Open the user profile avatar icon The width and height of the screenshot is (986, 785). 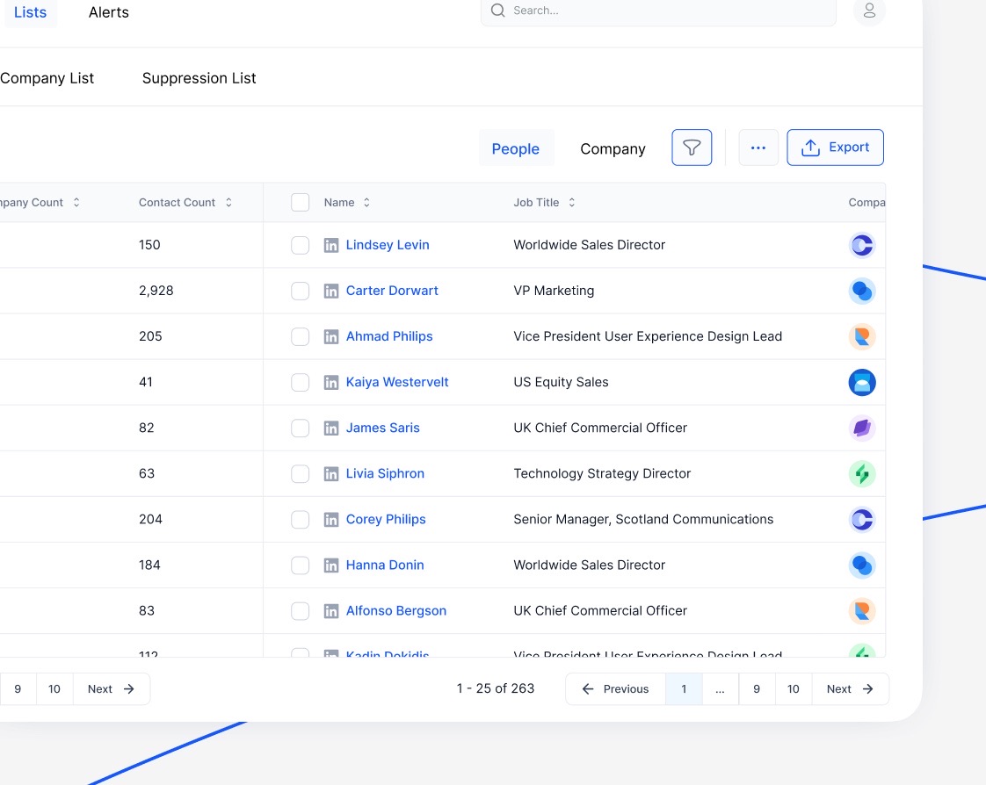click(869, 11)
